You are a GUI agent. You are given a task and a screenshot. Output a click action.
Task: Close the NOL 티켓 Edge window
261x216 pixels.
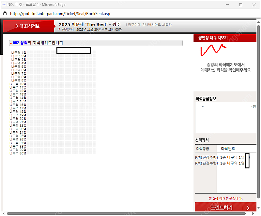[x=254, y=5]
